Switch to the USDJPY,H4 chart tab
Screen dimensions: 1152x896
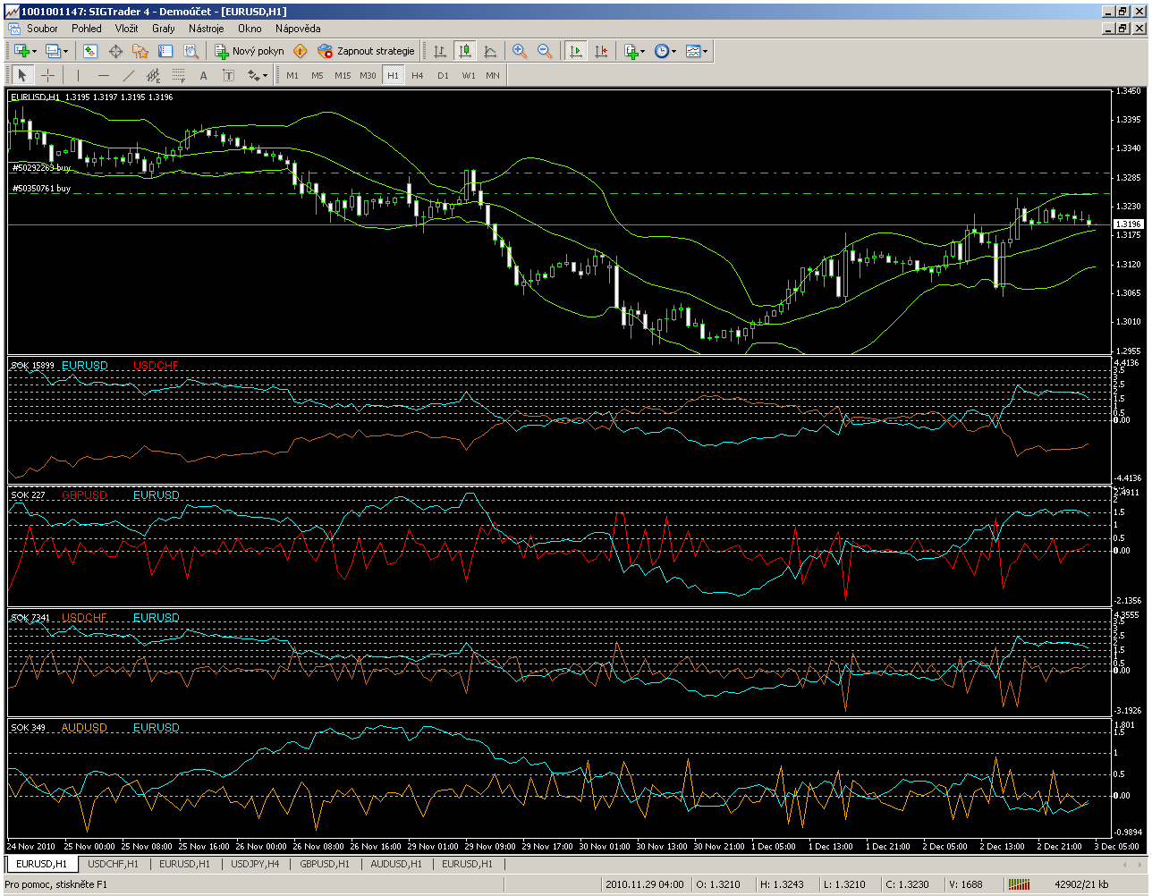(x=255, y=864)
